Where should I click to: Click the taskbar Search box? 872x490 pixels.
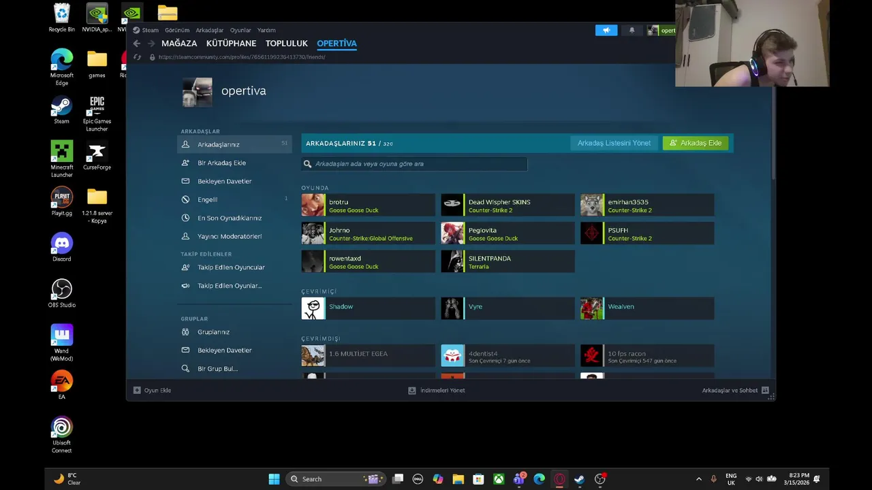(336, 479)
